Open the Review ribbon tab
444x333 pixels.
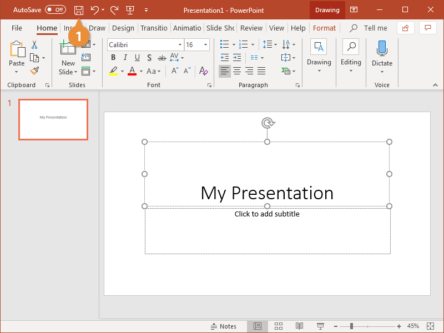[251, 28]
